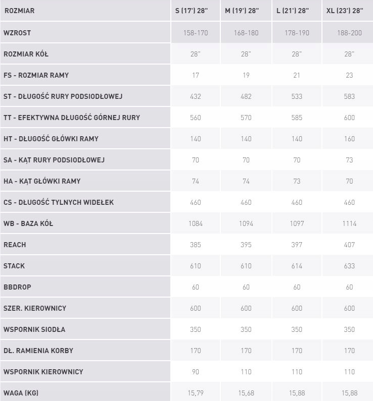The width and height of the screenshot is (373, 401).
Task: Select the REACH row label
Action: 15,245
